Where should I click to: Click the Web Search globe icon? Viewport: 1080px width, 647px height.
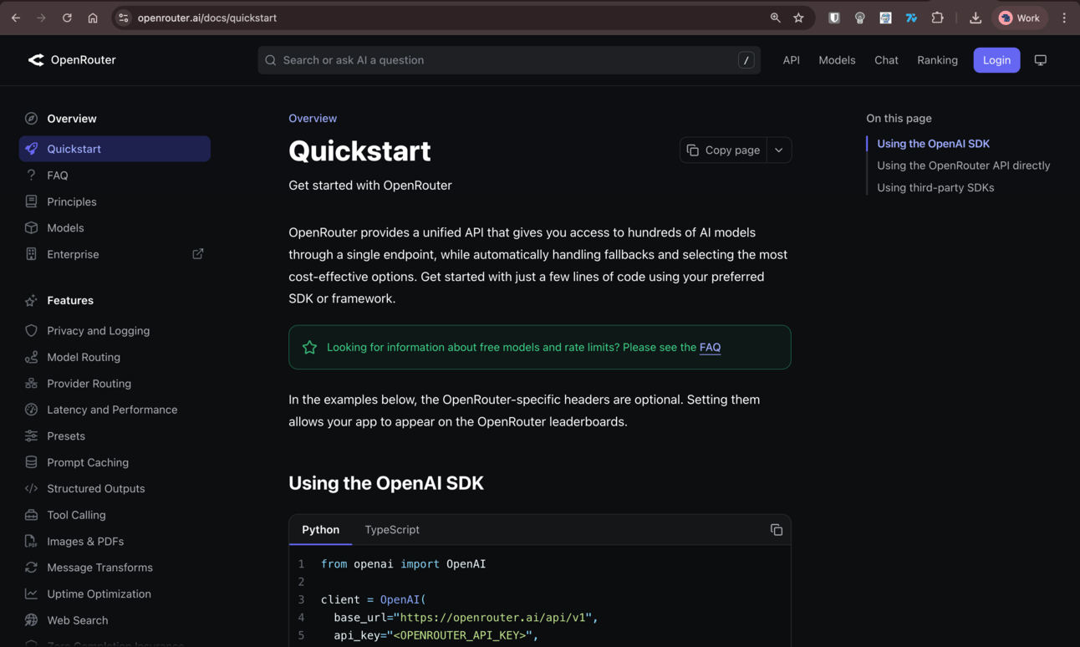click(x=31, y=620)
